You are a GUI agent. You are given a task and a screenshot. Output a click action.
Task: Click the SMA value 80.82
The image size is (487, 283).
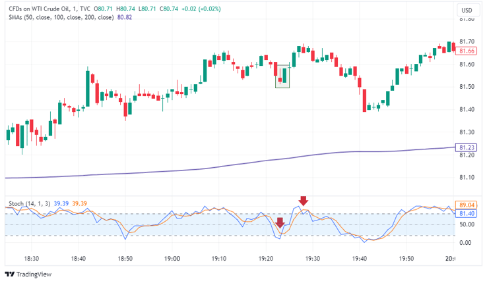point(125,17)
